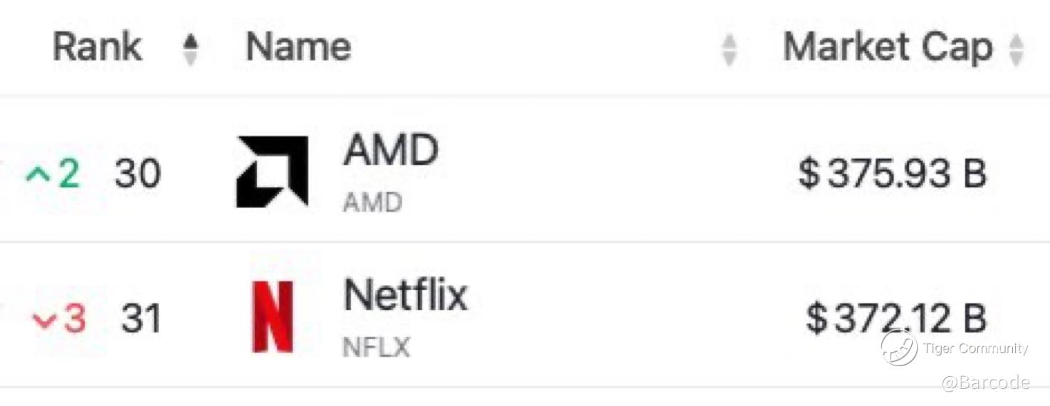Open the Netflix company name link
This screenshot has width=1050, height=406.
405,294
